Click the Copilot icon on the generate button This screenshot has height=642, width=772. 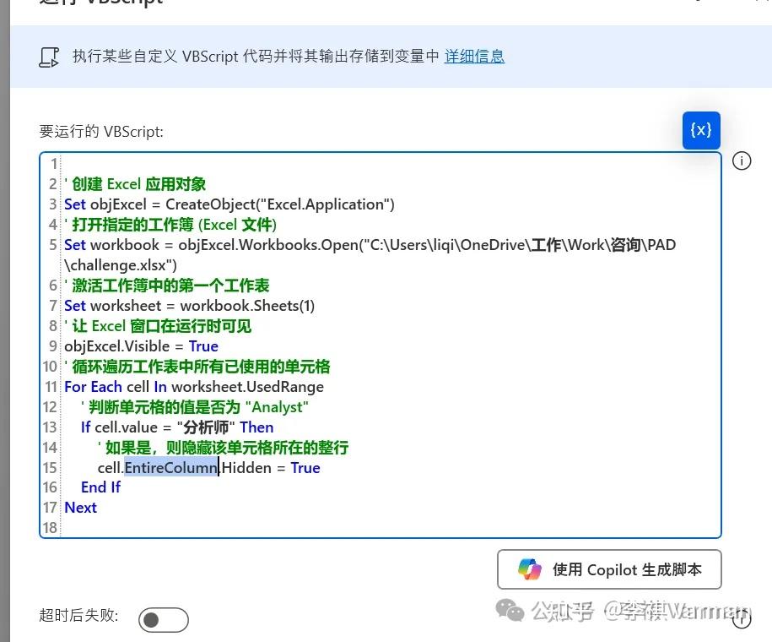pos(530,569)
